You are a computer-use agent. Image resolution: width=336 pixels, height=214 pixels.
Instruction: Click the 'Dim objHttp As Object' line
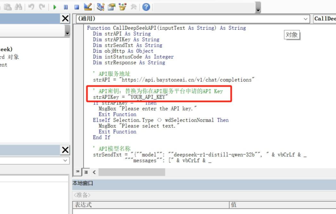[x=123, y=51]
